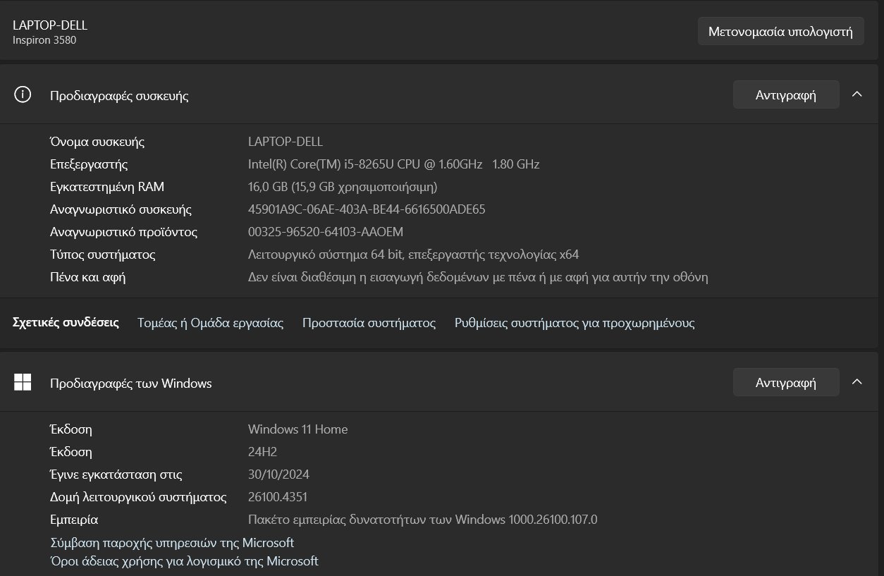
Task: Click the Προδιαγραφές των Windows header title
Action: click(x=130, y=383)
